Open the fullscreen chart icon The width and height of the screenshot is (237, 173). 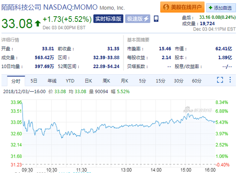(220, 80)
